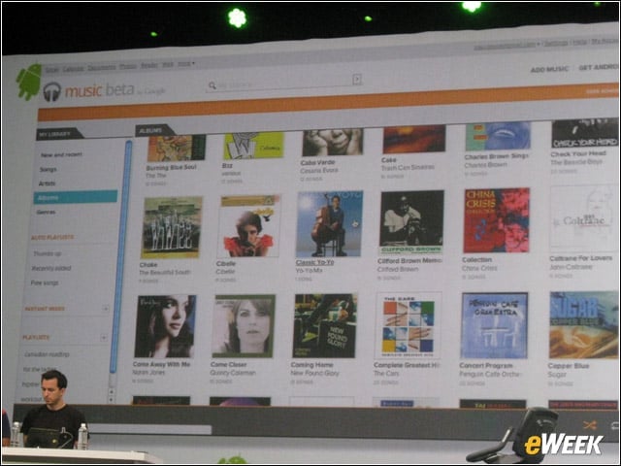Open the Come Closer album cover
The image size is (621, 466).
click(244, 326)
